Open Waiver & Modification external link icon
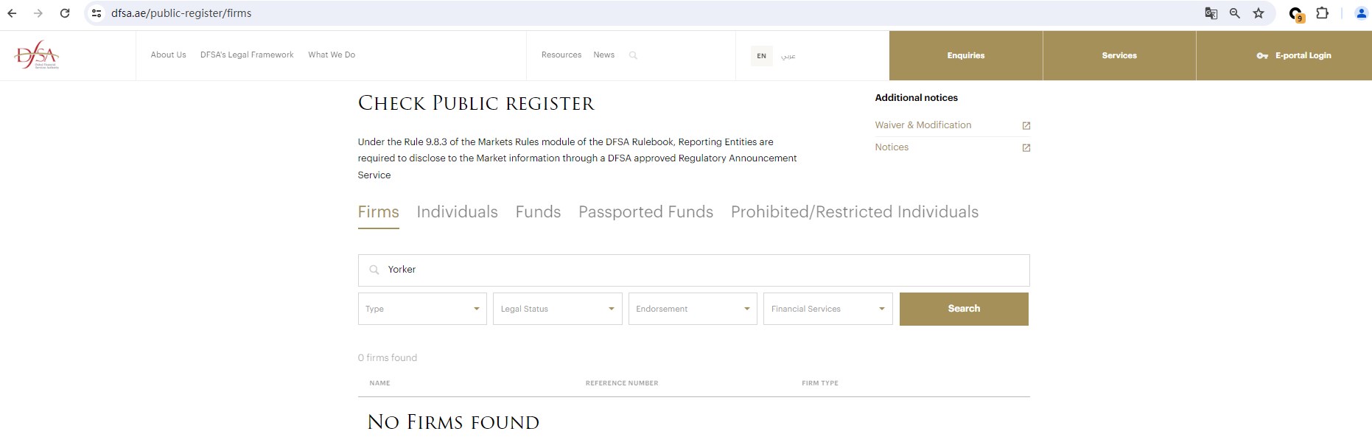 click(1026, 126)
